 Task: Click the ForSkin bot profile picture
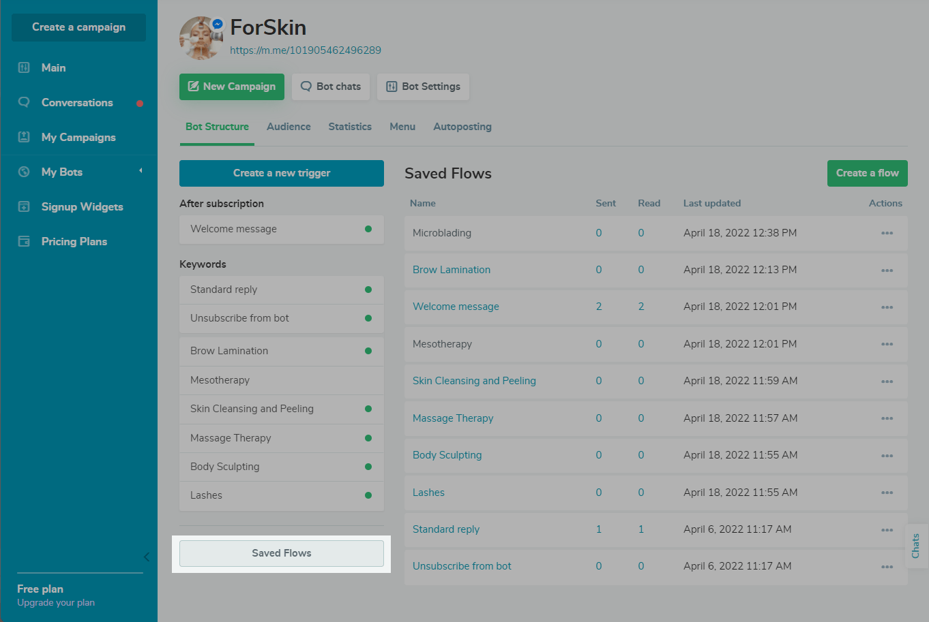click(201, 38)
